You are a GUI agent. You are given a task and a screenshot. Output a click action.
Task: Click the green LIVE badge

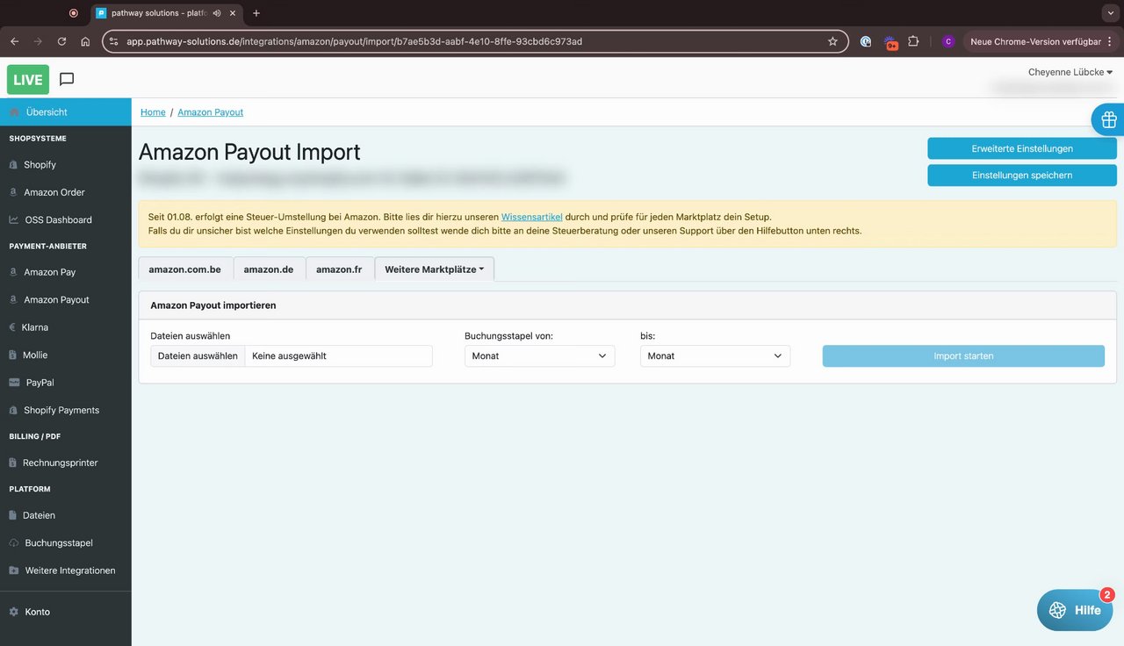pos(28,80)
